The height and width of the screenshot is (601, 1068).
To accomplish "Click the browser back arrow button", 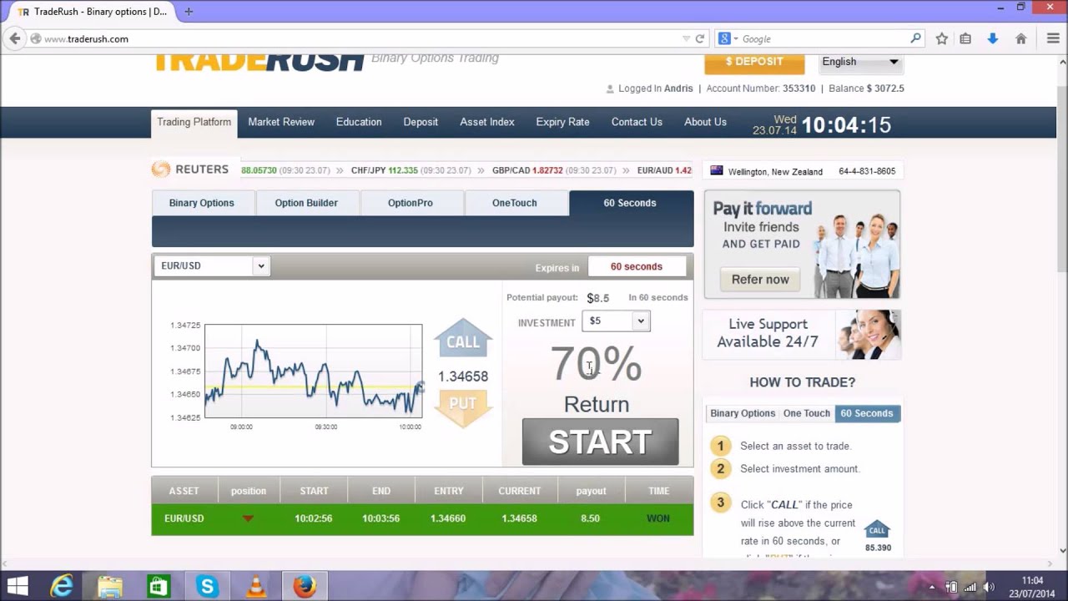I will pyautogui.click(x=14, y=38).
